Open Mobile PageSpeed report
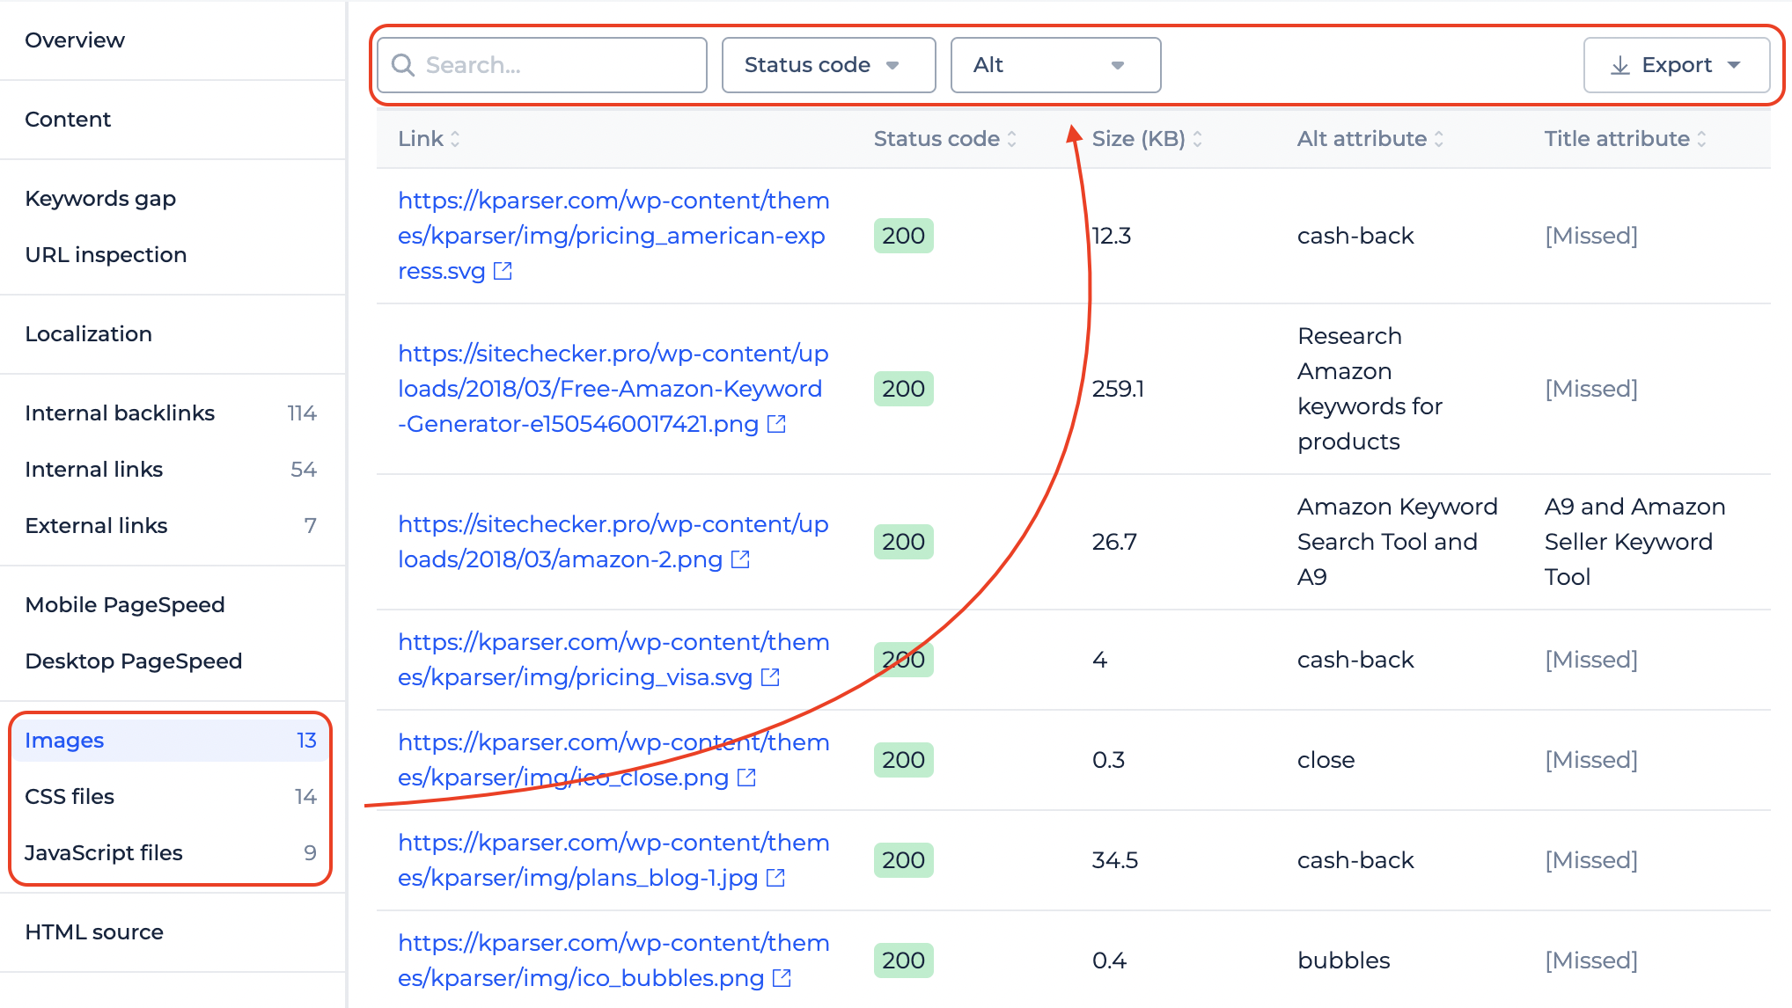Screen dimensions: 1792x1008 [125, 605]
